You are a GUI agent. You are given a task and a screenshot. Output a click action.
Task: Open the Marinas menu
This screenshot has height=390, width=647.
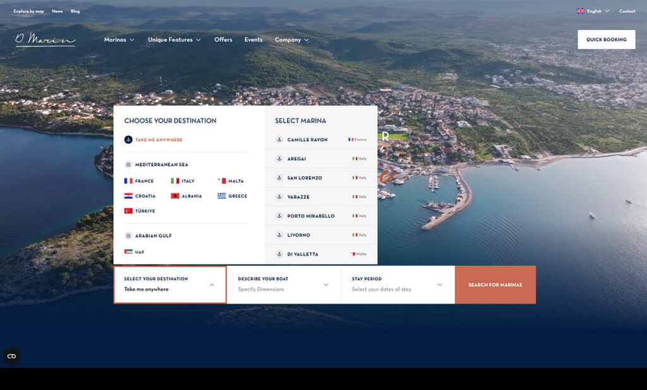coord(119,40)
